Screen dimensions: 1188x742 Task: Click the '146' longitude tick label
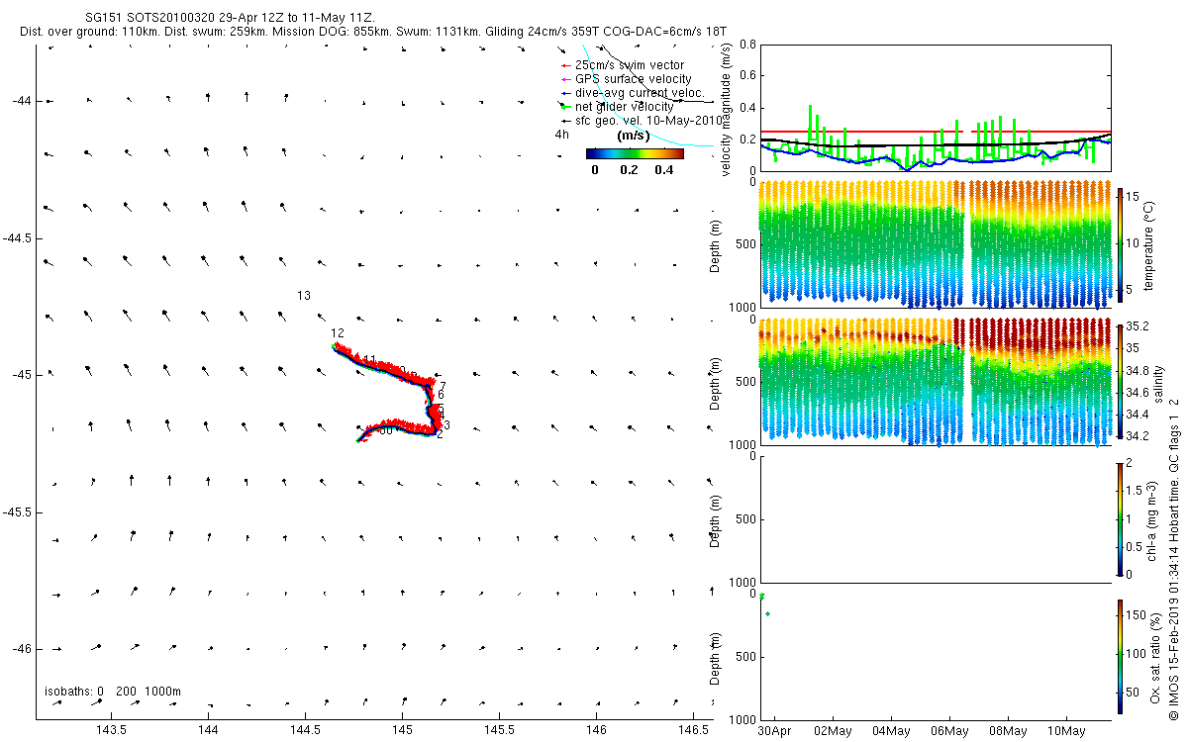[596, 731]
